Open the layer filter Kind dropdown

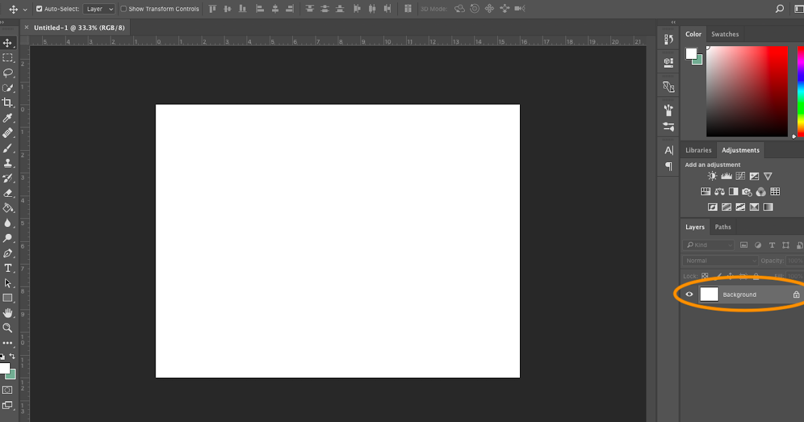pos(708,244)
